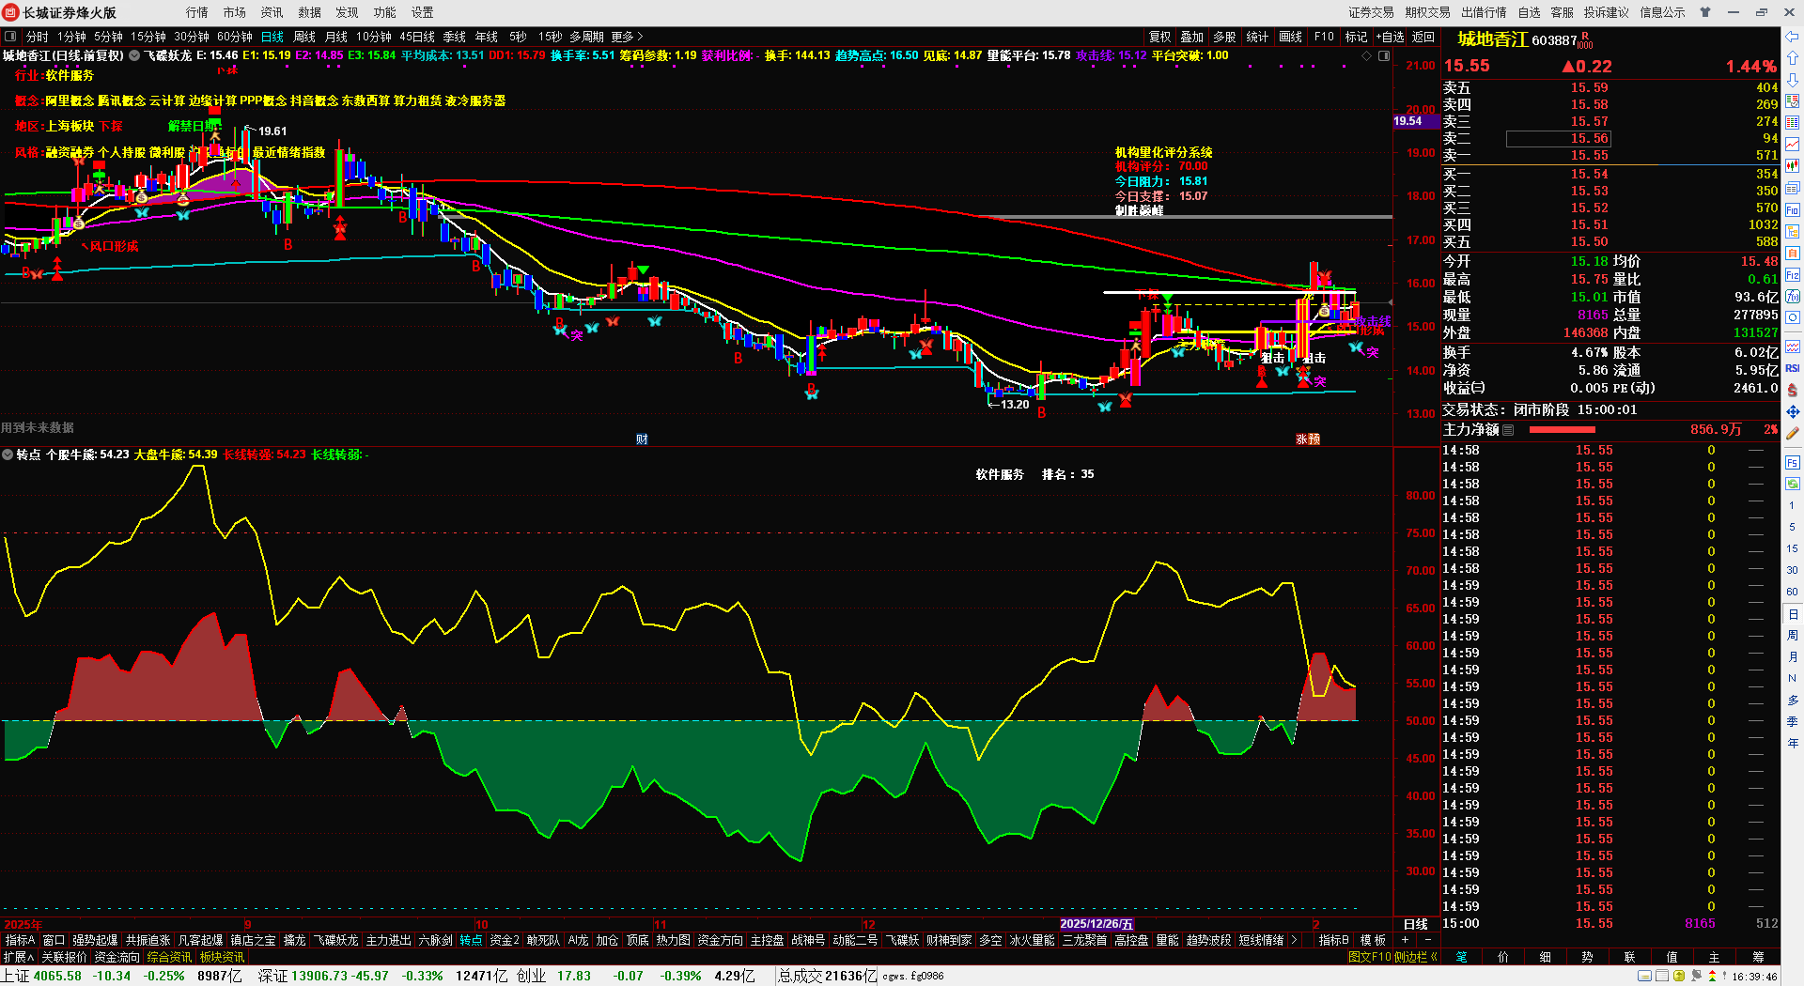Collapse the 侧边栏 sidebar
This screenshot has width=1804, height=986.
(x=1416, y=957)
